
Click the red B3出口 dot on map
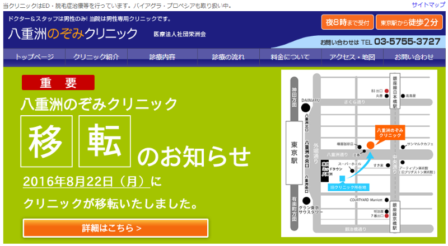pyautogui.click(x=386, y=91)
